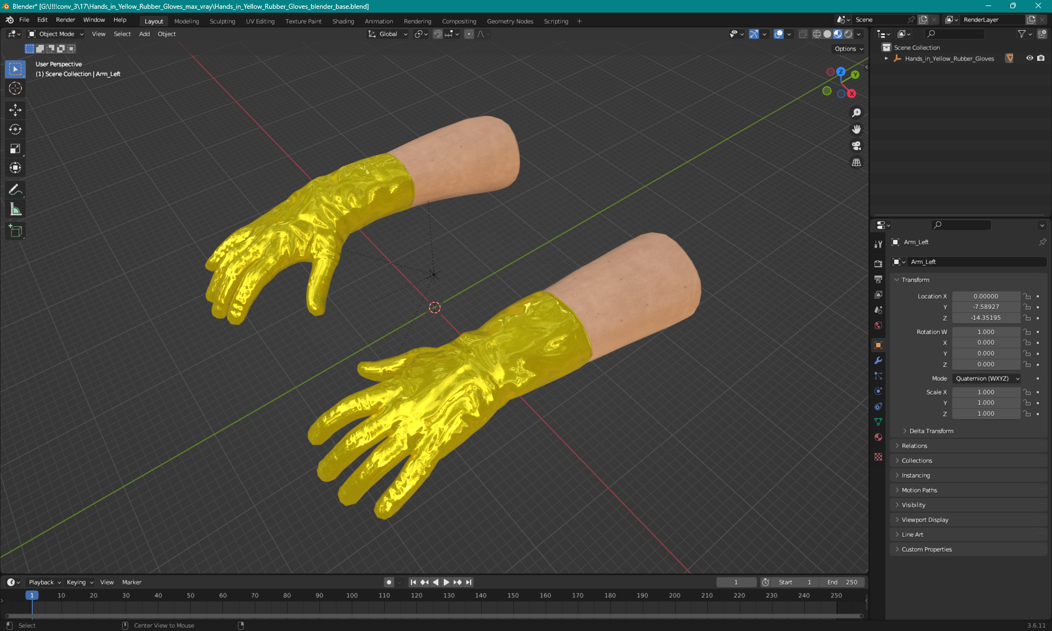Open the viewport Add menu

[x=144, y=34]
